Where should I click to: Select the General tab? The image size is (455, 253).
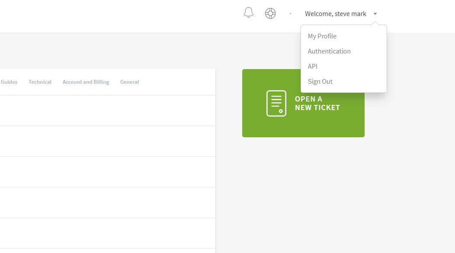pyautogui.click(x=129, y=82)
